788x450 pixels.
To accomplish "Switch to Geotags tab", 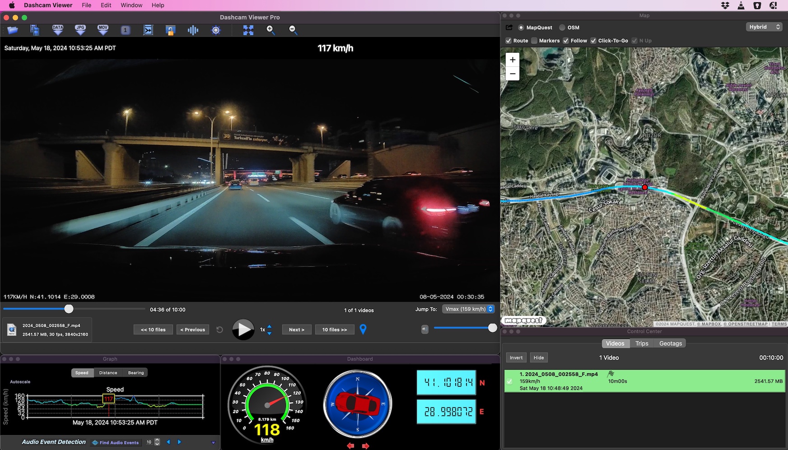I will point(671,343).
